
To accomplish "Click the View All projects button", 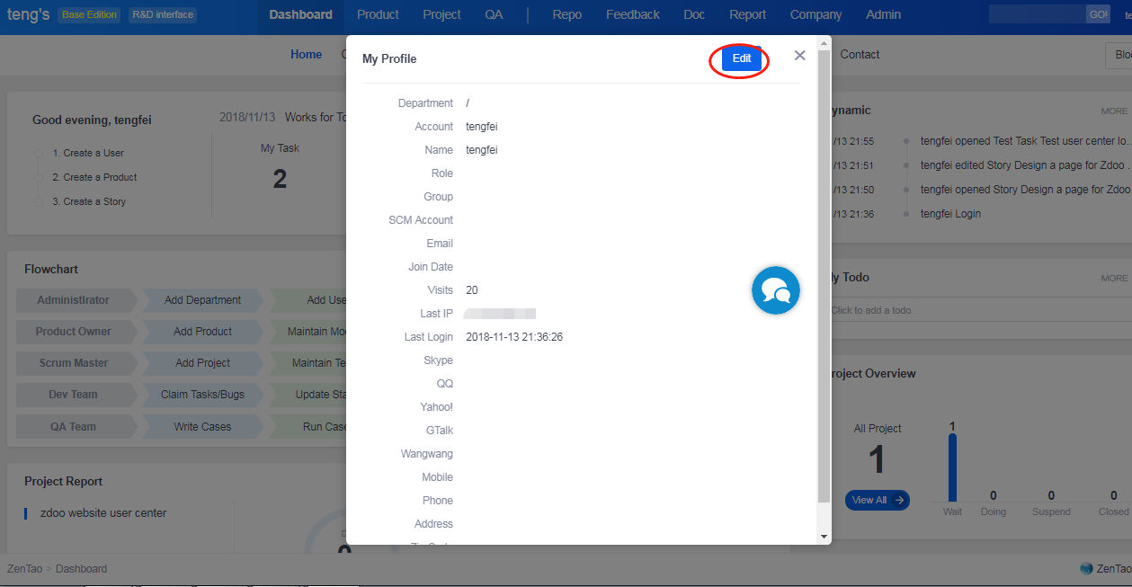I will [x=877, y=500].
